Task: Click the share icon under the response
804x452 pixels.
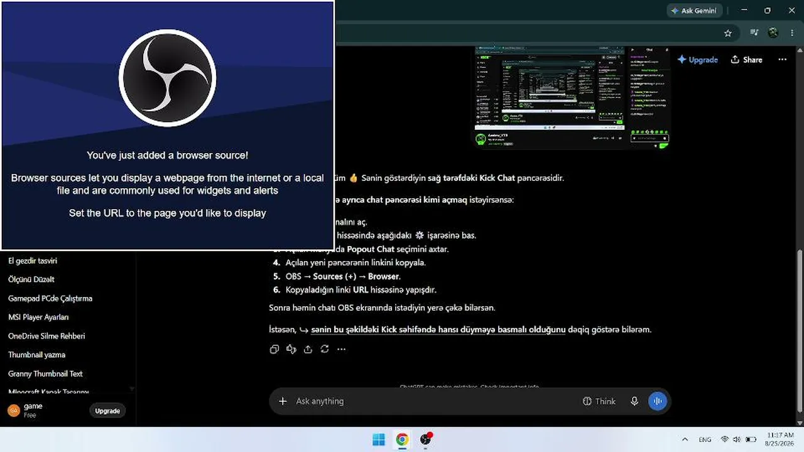Action: pos(308,349)
